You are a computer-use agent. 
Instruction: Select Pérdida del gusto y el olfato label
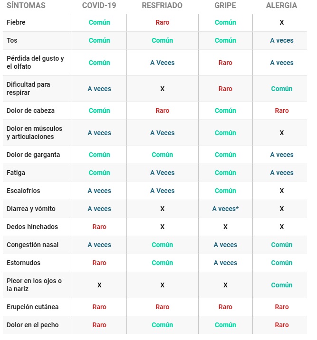click(35, 63)
